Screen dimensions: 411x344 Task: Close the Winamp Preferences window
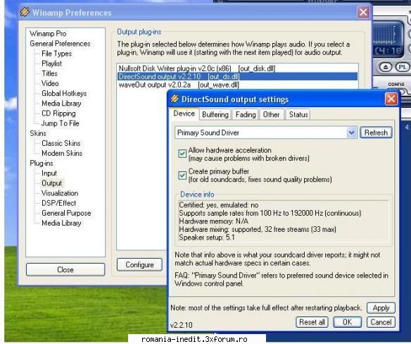pyautogui.click(x=364, y=12)
